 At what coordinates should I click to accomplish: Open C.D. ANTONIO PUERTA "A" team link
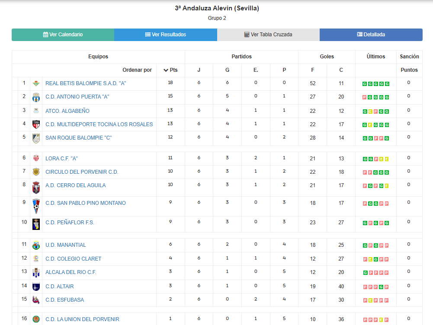coord(77,97)
